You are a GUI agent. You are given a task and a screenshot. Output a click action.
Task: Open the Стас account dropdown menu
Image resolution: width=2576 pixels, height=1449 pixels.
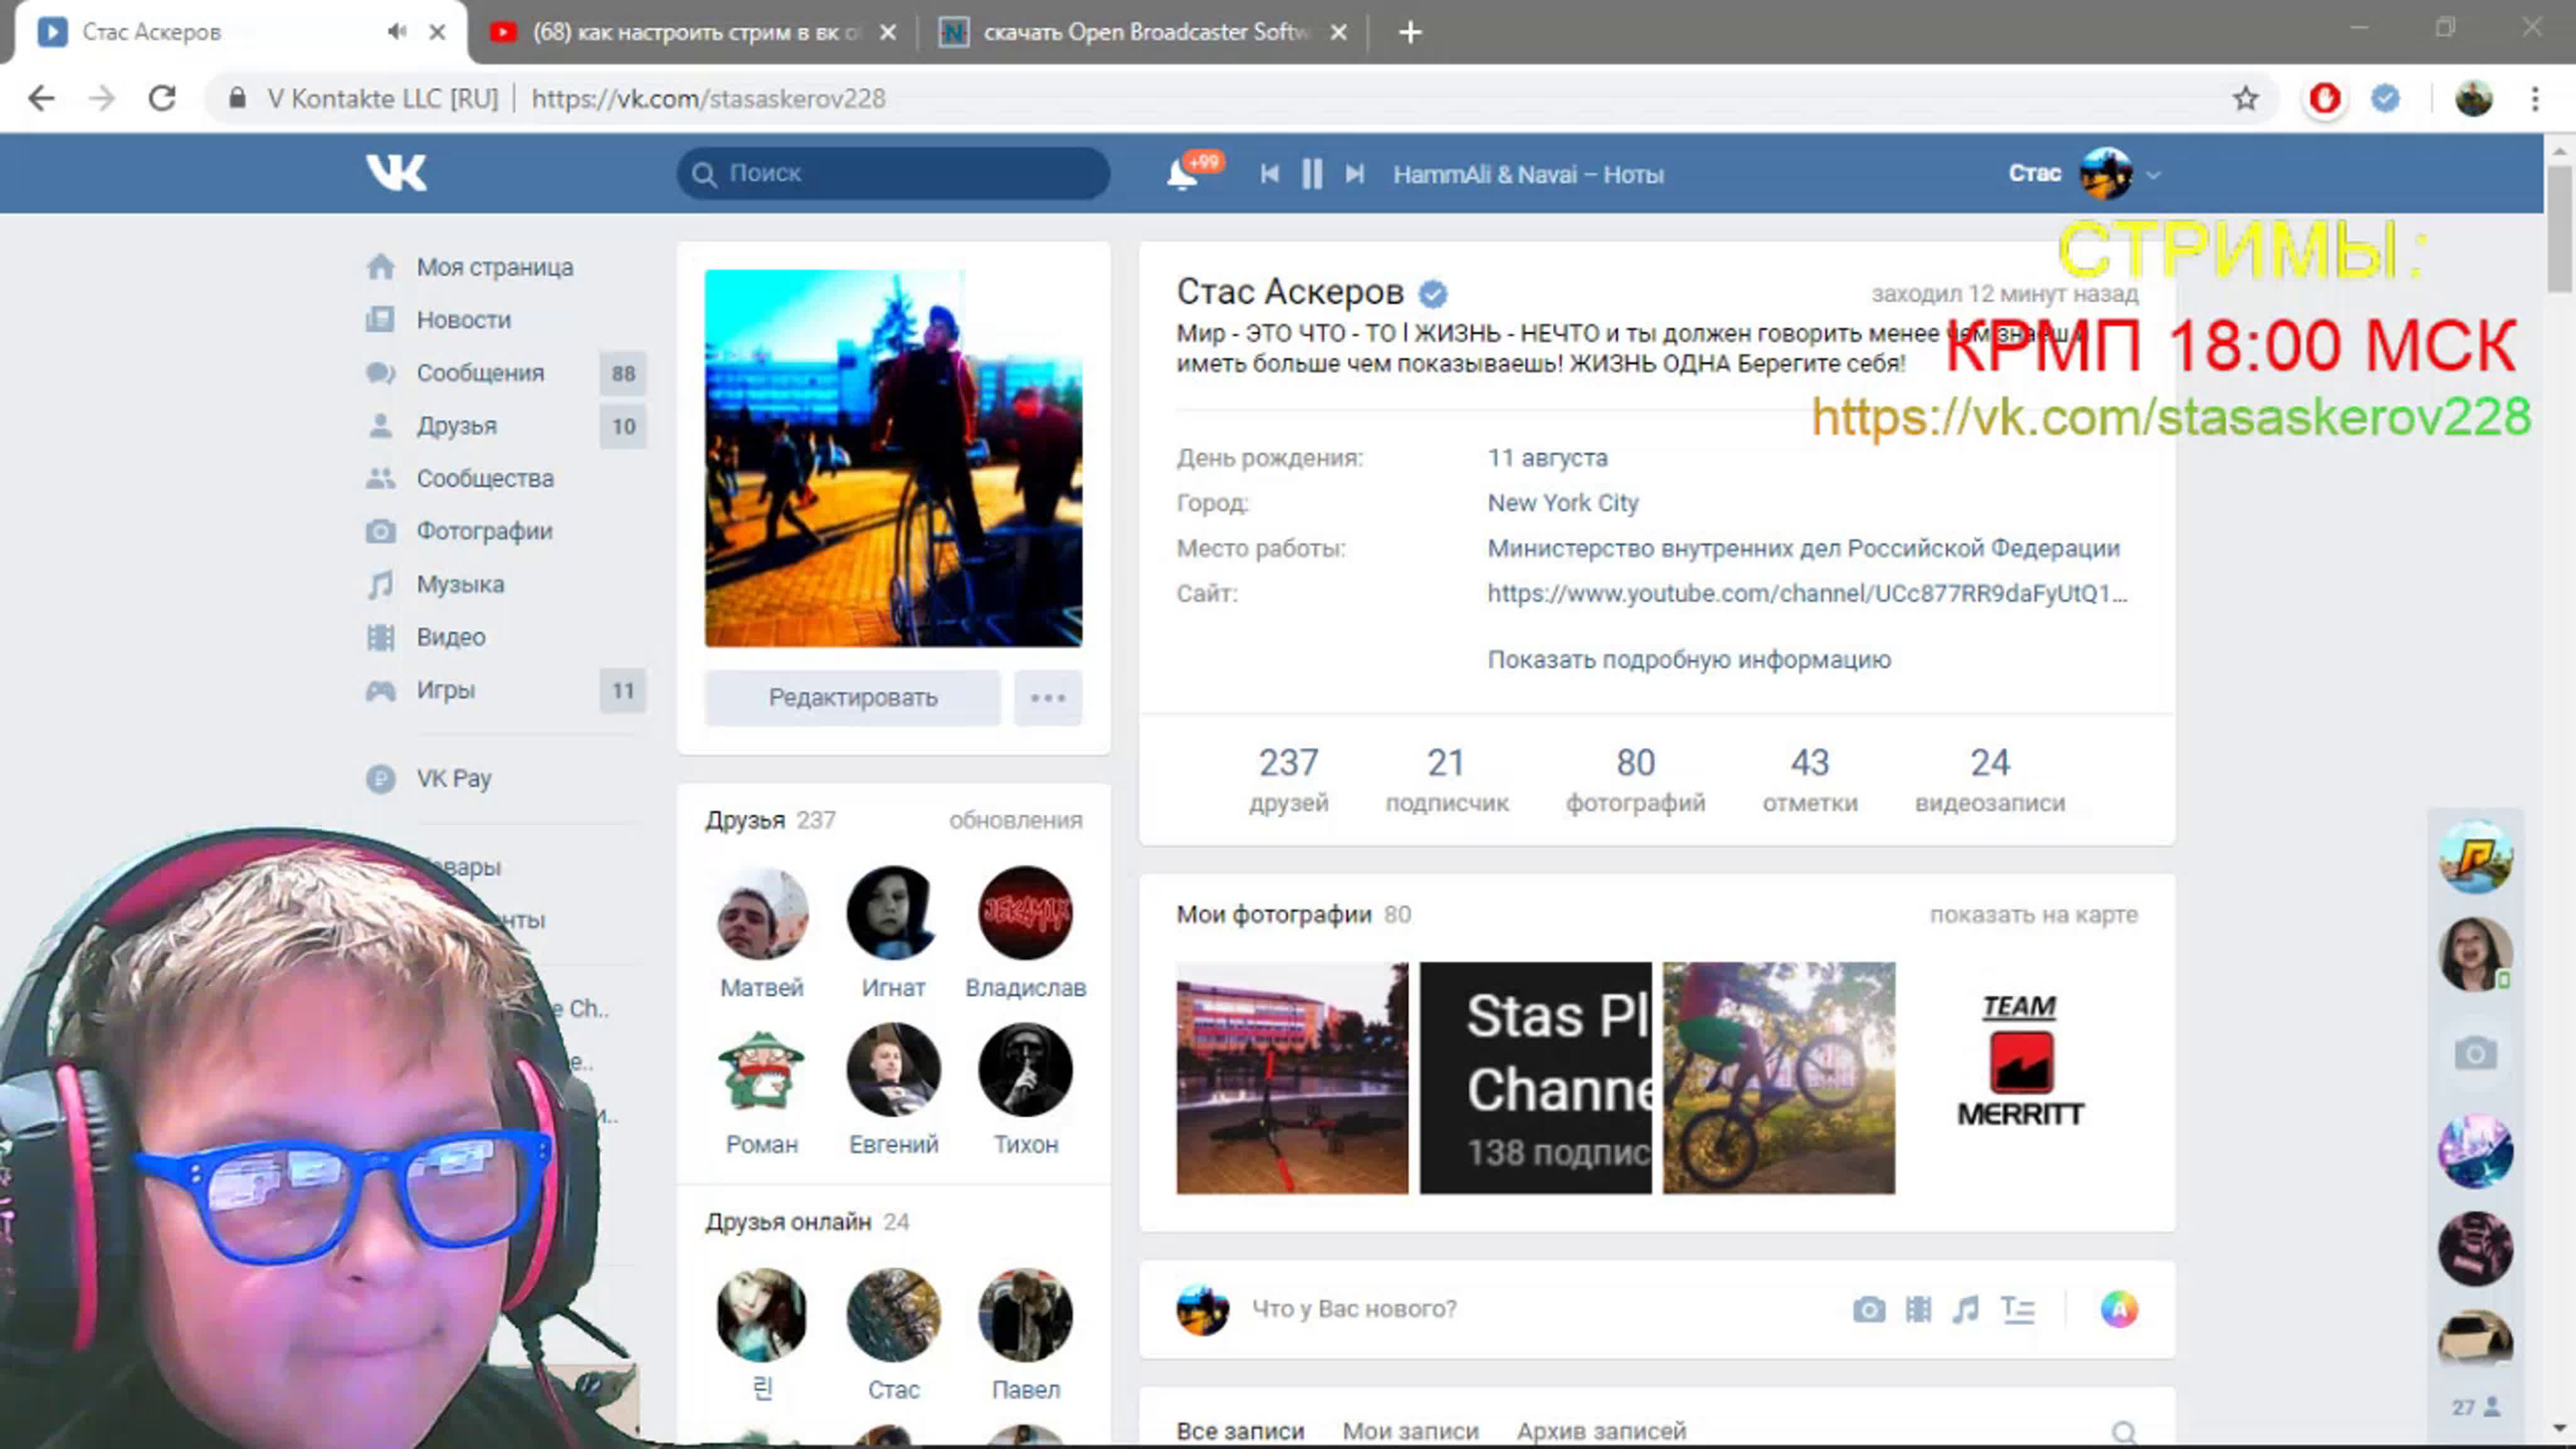tap(2085, 174)
